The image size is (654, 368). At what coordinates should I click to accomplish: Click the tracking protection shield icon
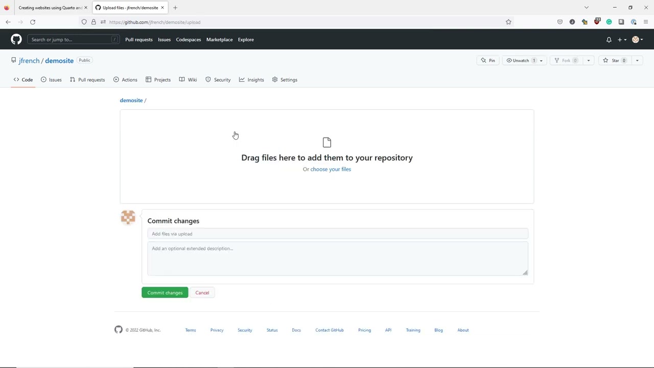click(x=84, y=22)
